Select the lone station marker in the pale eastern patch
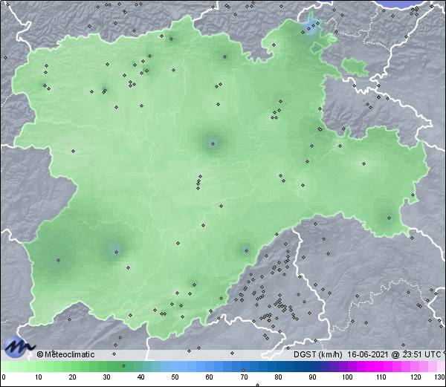446x387 pixels. (363, 163)
